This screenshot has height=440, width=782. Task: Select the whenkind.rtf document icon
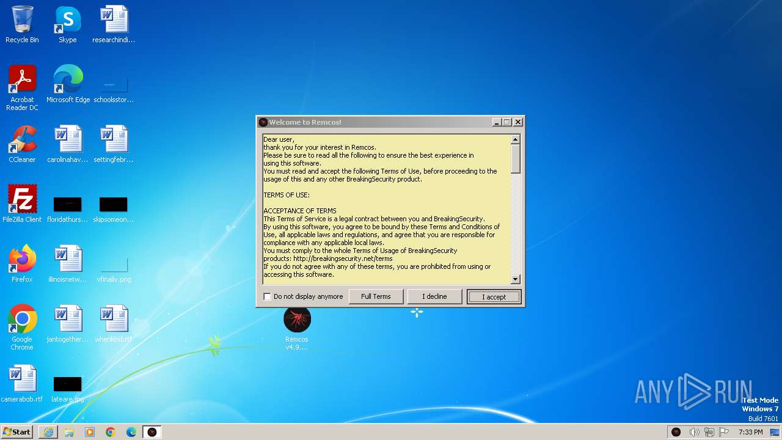pos(114,324)
